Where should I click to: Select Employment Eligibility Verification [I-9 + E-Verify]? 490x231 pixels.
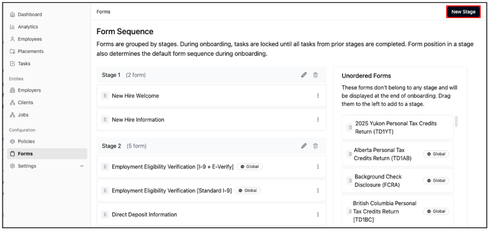[x=211, y=166]
